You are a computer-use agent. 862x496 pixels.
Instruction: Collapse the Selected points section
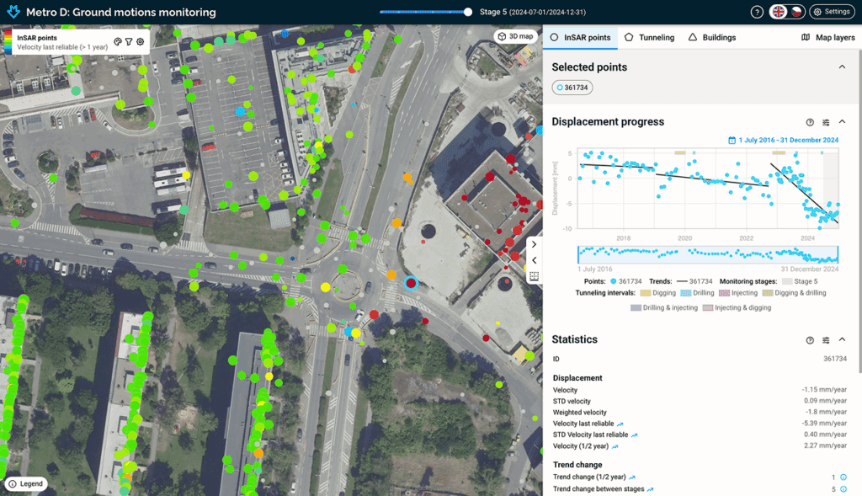pos(843,67)
